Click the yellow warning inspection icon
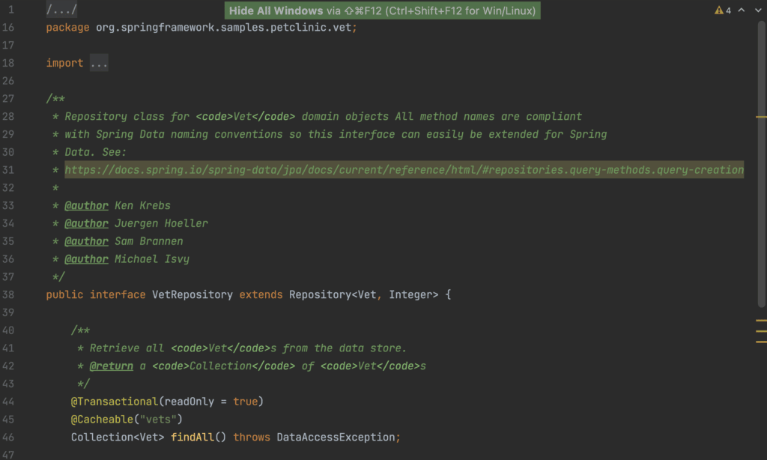Image resolution: width=767 pixels, height=460 pixels. tap(718, 10)
